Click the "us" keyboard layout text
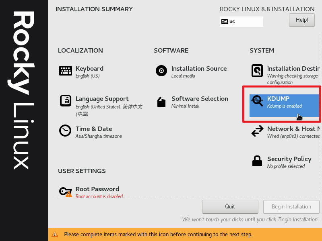Viewport: 322px width, 241px height. coord(232,22)
